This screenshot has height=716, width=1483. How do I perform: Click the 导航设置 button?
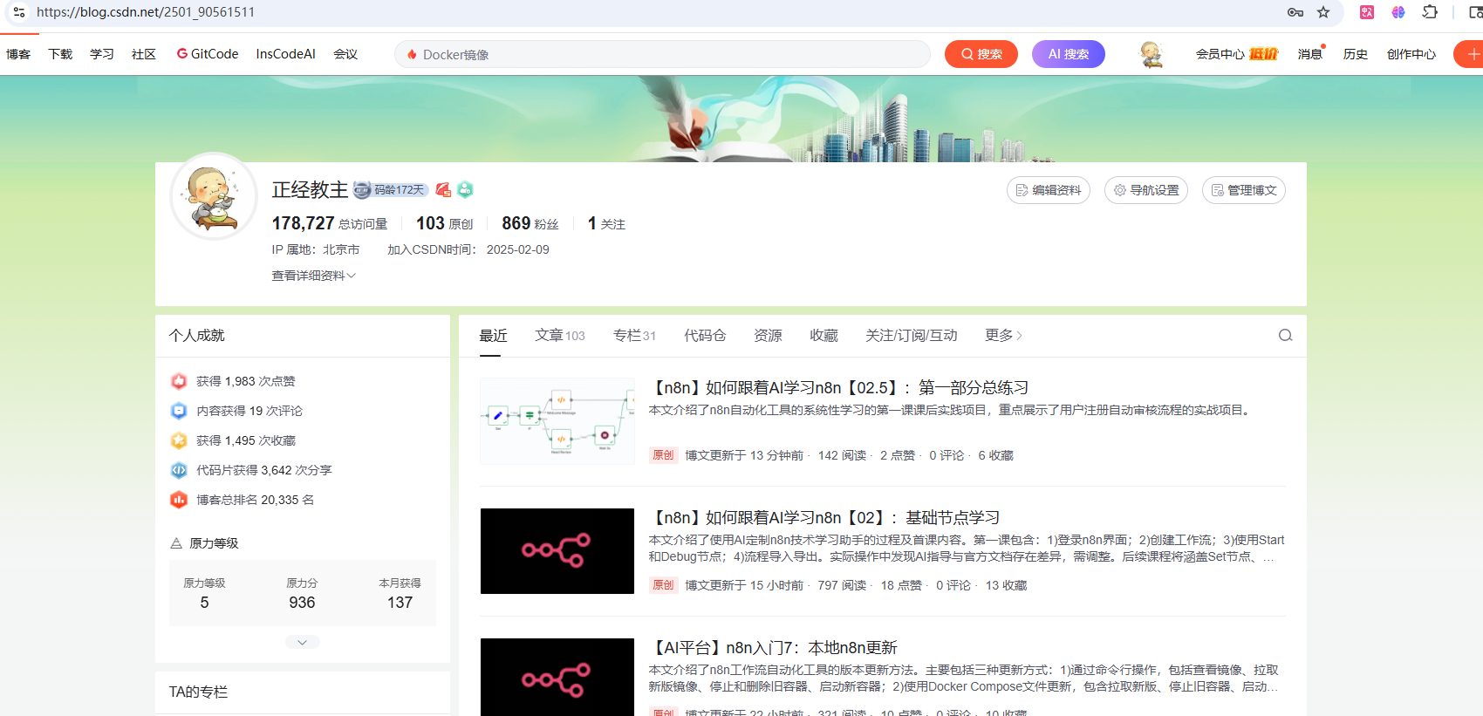tap(1146, 190)
